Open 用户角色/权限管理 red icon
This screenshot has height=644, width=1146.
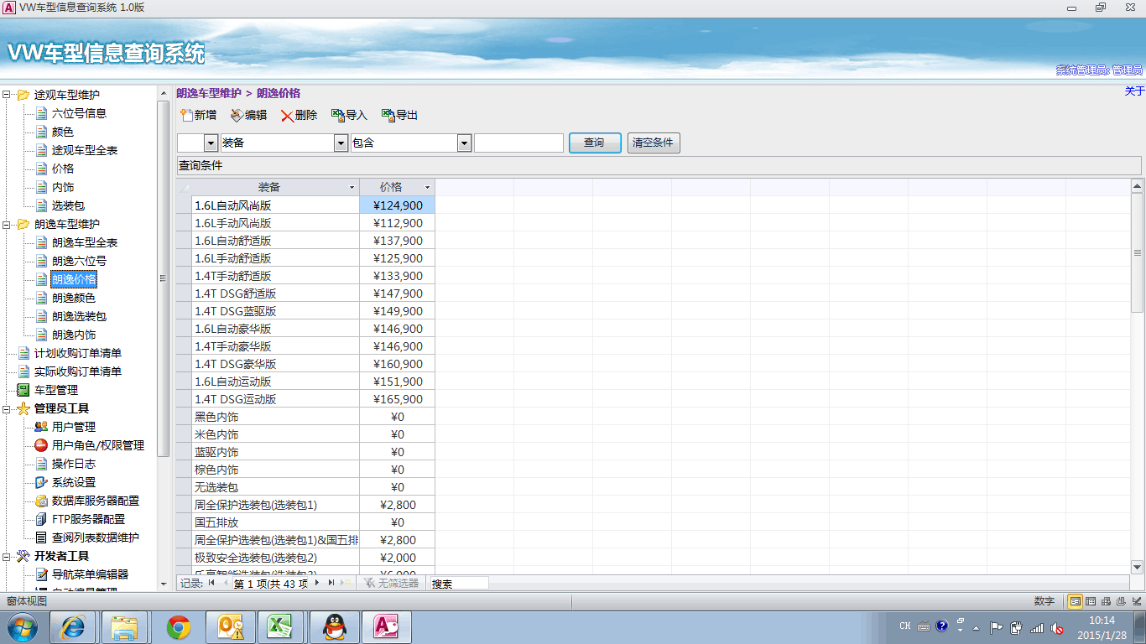pos(41,445)
